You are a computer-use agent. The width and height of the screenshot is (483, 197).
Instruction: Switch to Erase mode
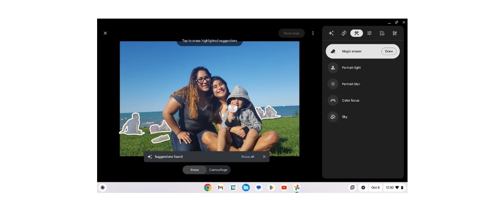point(194,170)
